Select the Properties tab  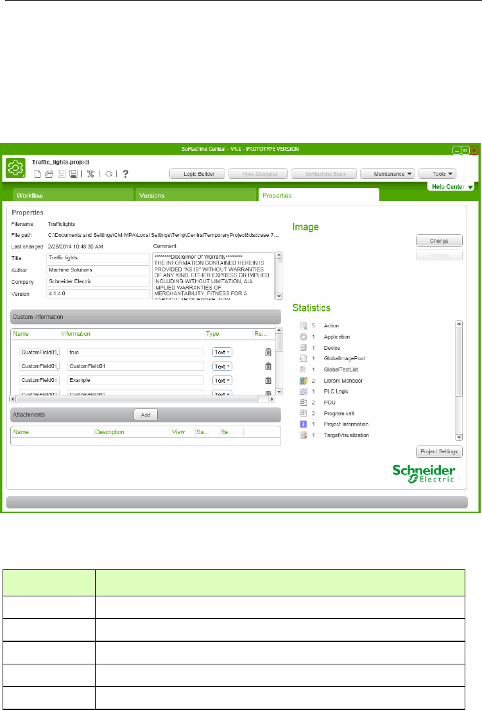318,195
